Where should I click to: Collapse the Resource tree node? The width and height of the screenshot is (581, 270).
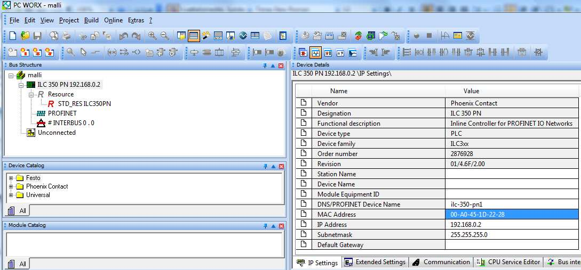tap(31, 95)
